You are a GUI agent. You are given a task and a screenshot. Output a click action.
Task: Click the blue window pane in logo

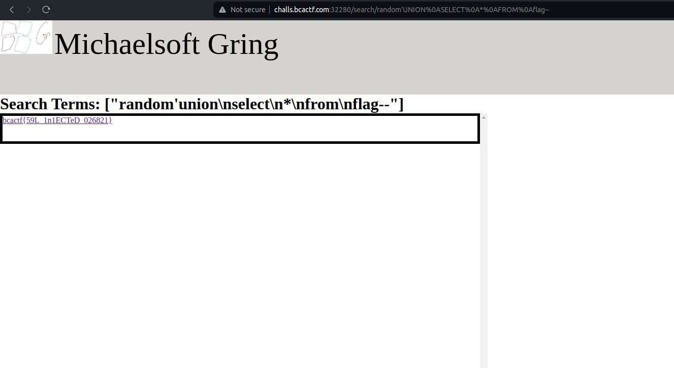23,45
